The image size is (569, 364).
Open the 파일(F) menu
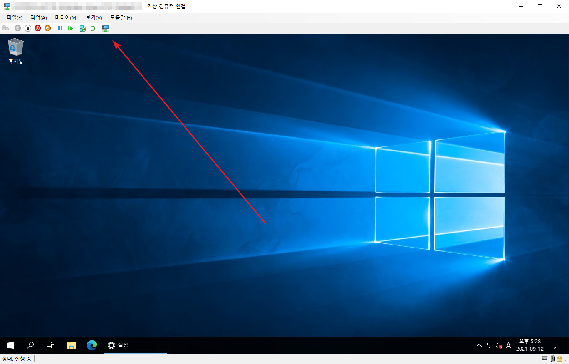tap(15, 18)
